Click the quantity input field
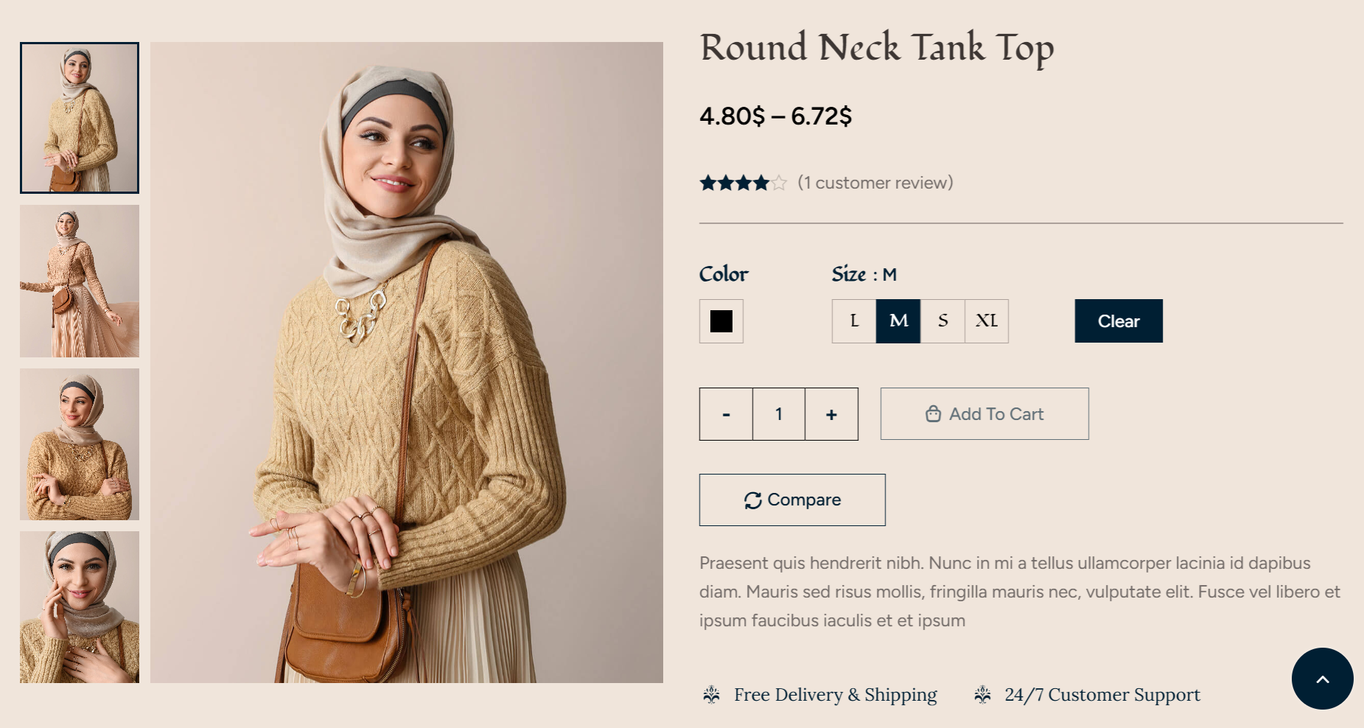 (779, 414)
